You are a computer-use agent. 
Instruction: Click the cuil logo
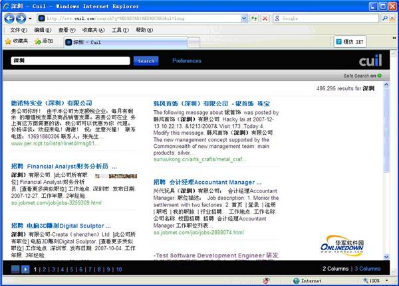370,60
